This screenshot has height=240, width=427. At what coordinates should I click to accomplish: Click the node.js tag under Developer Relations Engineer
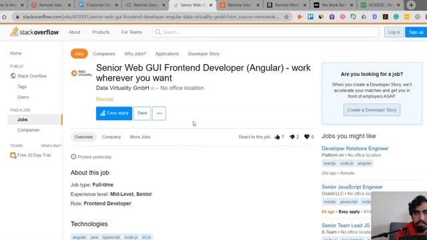click(x=346, y=163)
